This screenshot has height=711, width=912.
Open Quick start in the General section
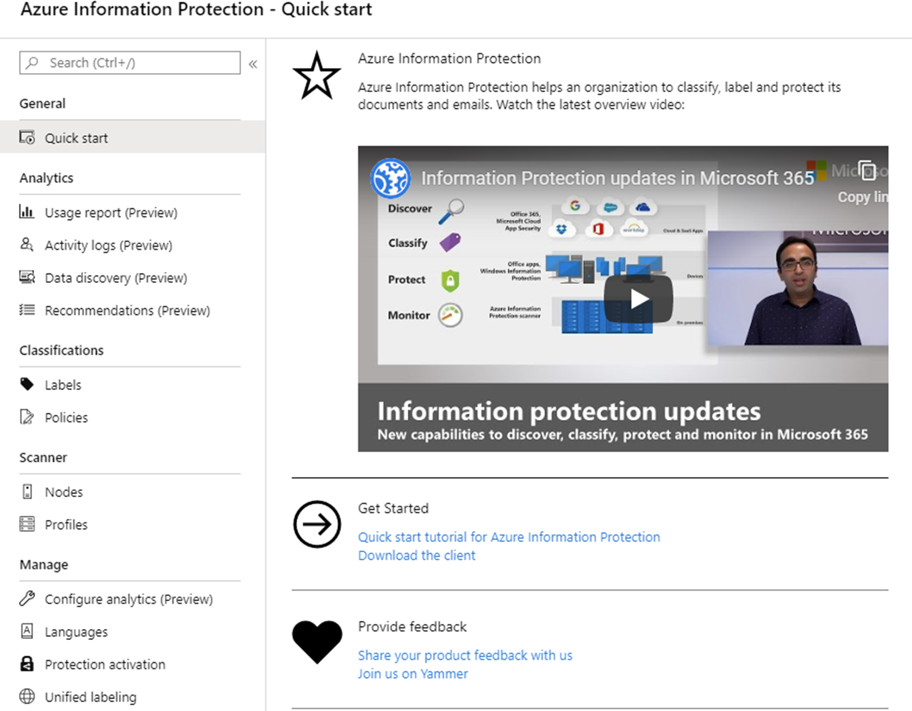click(133, 138)
